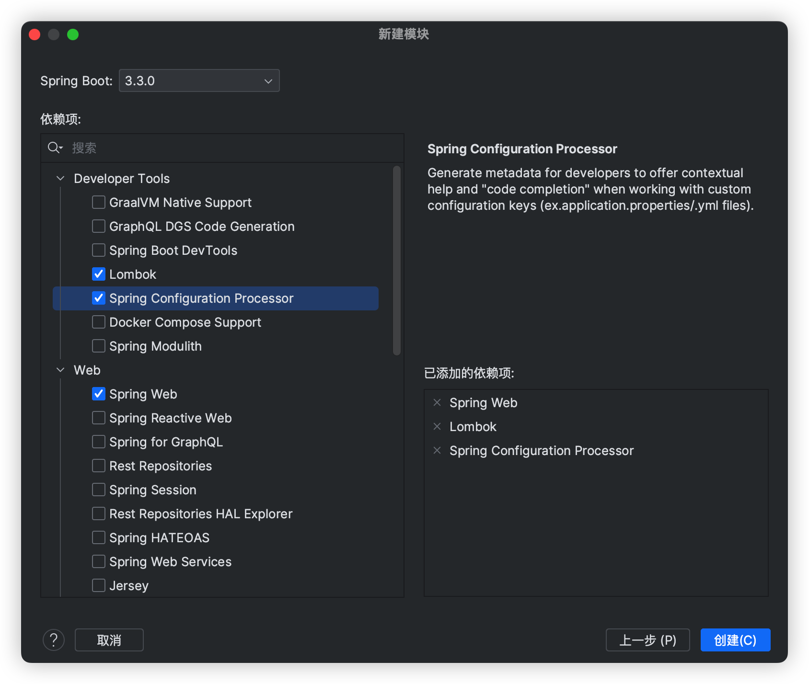Enable Spring for GraphQL checkbox
Viewport: 809px width, 684px height.
[x=99, y=442]
